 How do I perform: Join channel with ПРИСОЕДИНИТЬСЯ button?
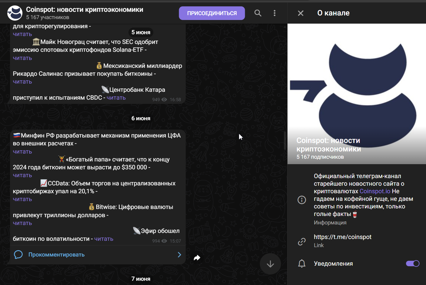coord(212,13)
